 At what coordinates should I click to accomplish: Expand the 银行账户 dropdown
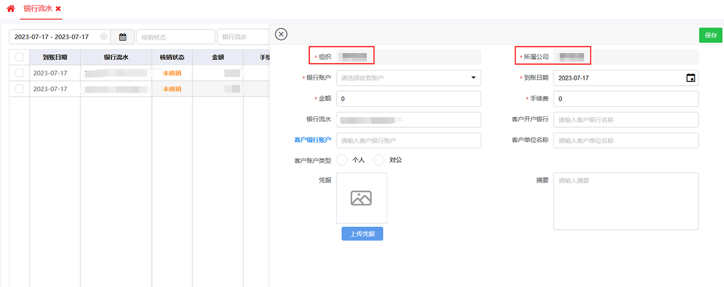click(473, 78)
